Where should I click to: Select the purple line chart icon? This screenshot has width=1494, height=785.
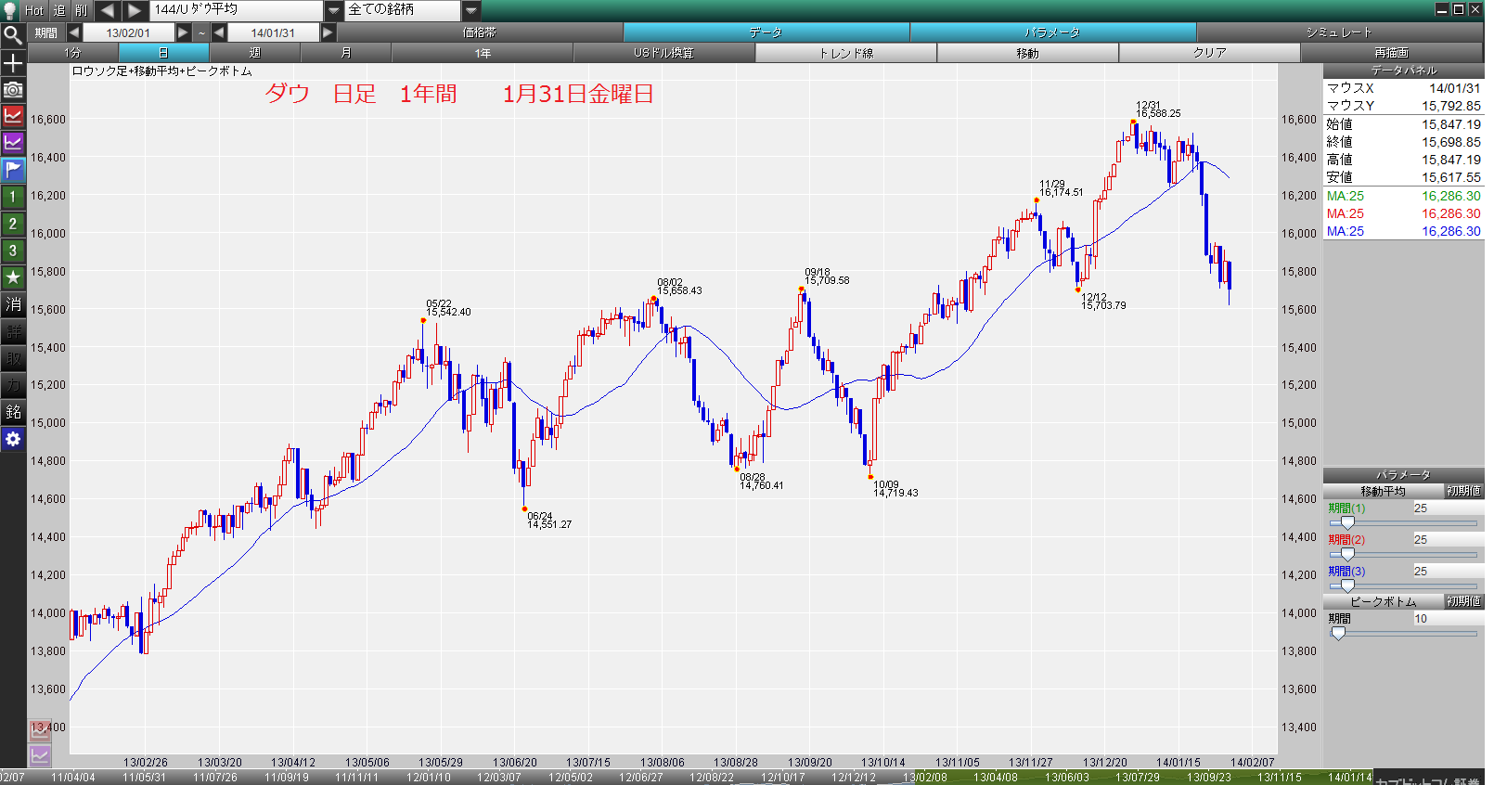[x=13, y=143]
